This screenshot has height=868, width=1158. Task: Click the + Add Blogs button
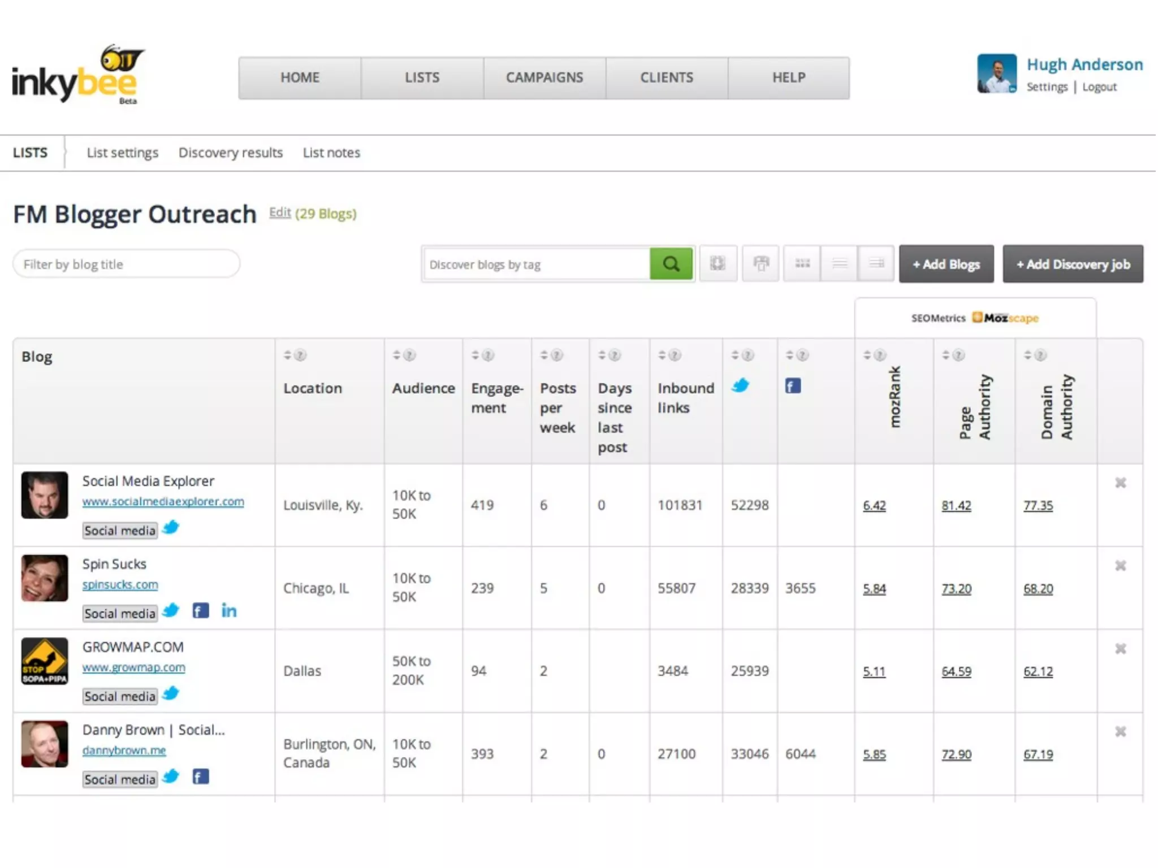(946, 264)
